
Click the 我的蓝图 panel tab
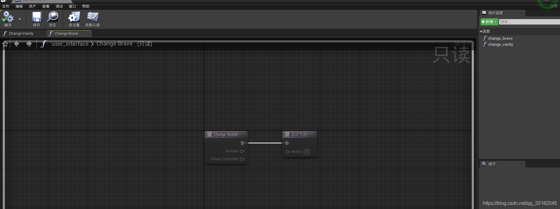click(502, 13)
